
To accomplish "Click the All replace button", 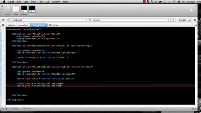I will pos(189,20).
